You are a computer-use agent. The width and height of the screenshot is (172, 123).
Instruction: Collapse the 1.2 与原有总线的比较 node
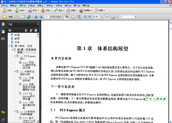pyautogui.click(x=15, y=72)
